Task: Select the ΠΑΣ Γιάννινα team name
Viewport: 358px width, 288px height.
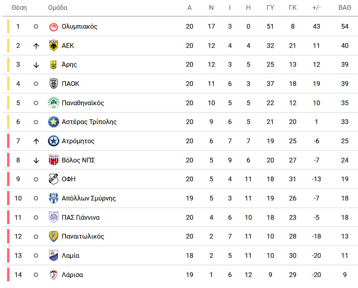Action: 81,217
